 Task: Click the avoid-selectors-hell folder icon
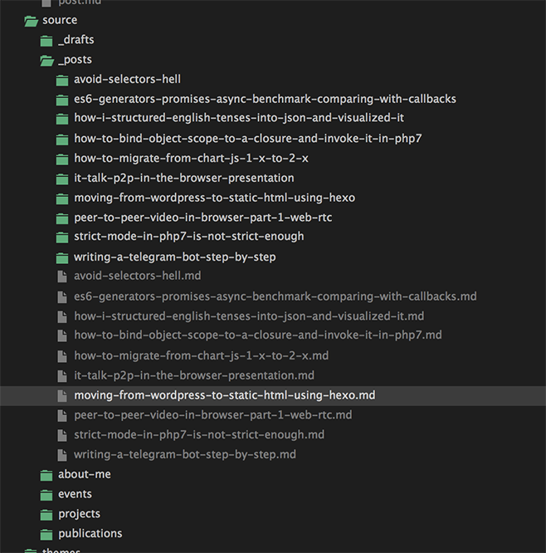click(x=62, y=80)
